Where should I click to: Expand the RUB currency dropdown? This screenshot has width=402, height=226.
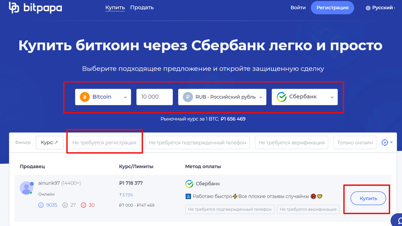point(222,97)
